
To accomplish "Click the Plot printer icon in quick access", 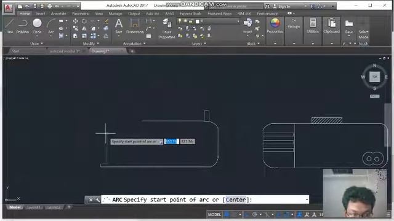I will [x=50, y=6].
